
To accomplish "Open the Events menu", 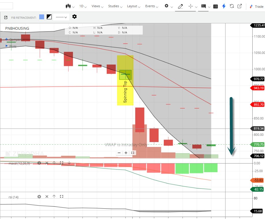I will tap(150, 6).
